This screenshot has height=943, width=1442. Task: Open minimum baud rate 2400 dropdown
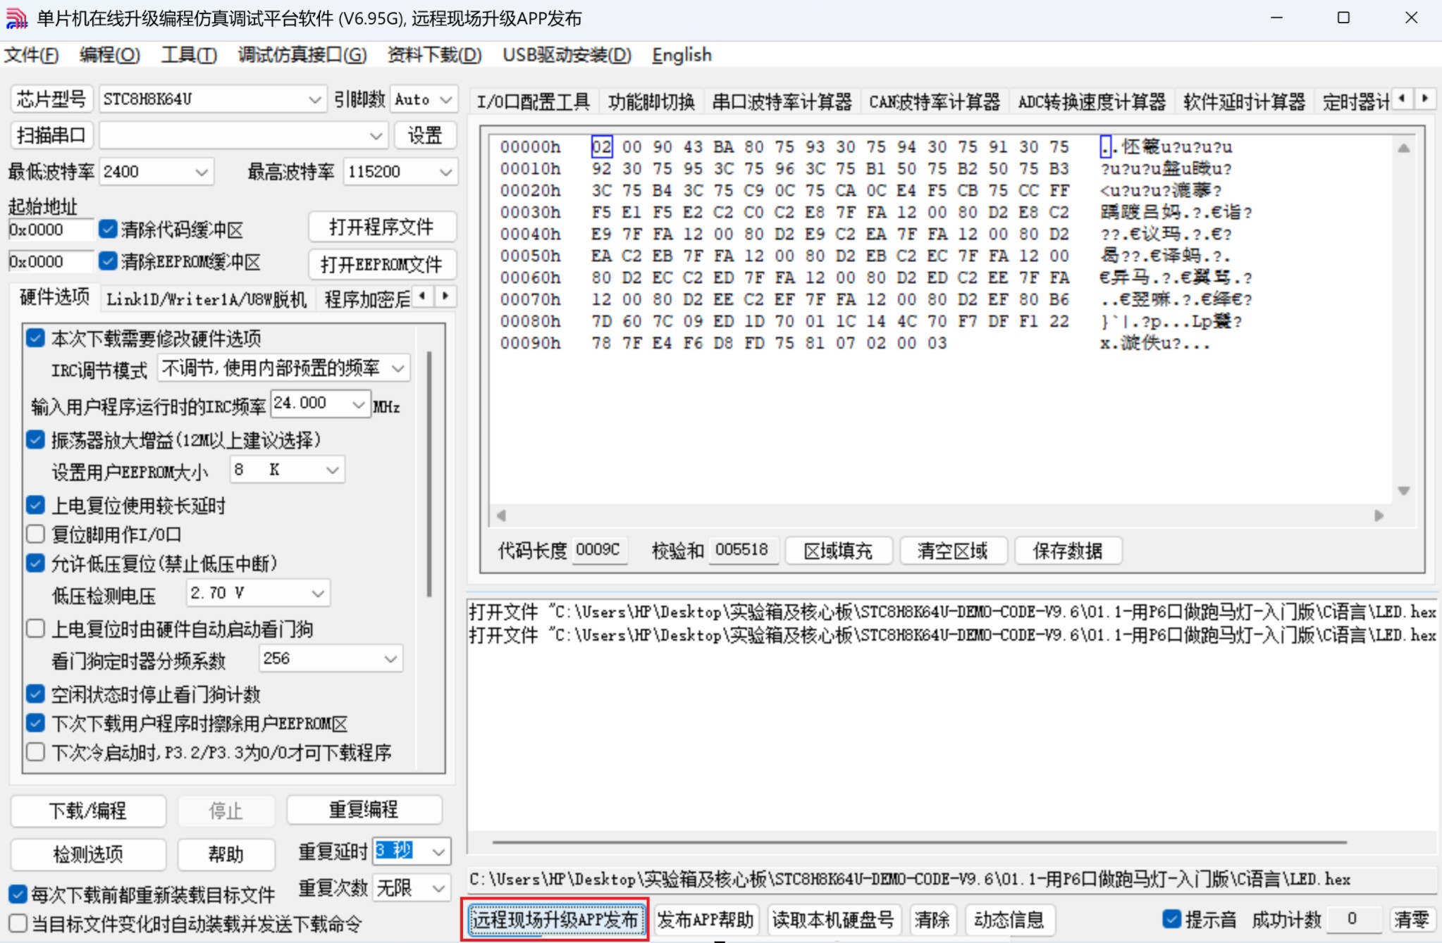pos(156,172)
